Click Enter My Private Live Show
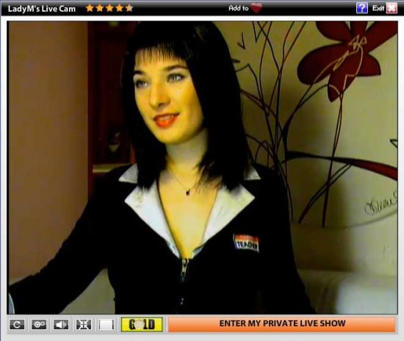Viewport: 404px width, 341px height. (282, 324)
